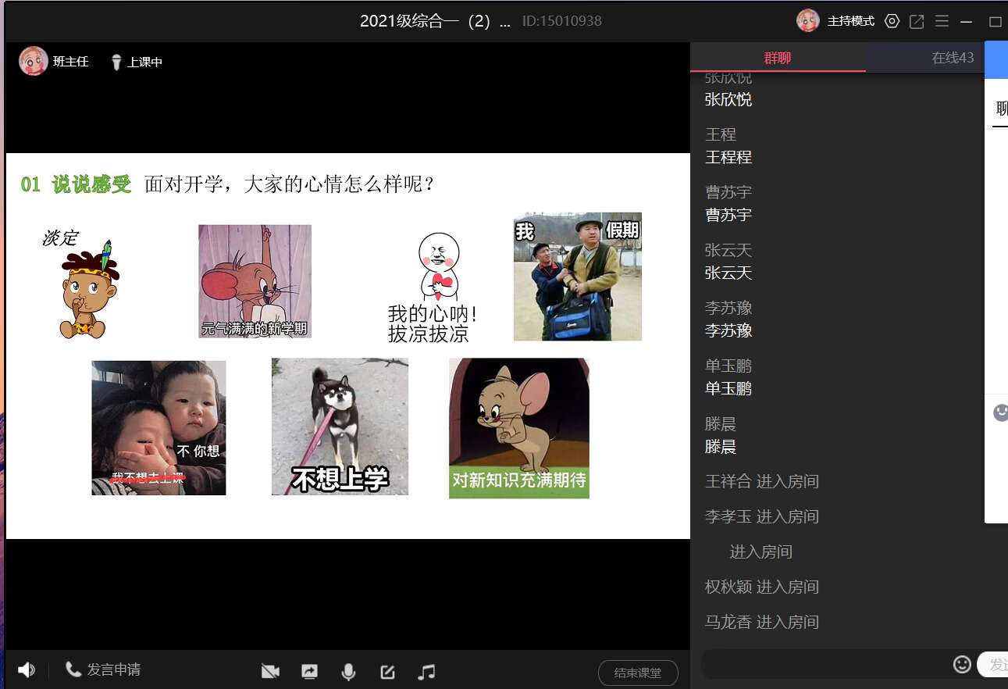Click the 班主任 teacher avatar in video
Image resolution: width=1008 pixels, height=689 pixels.
34,61
